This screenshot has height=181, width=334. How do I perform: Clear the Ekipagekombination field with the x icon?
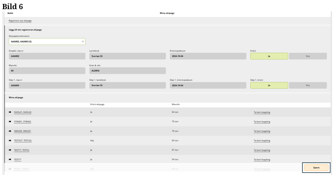click(83, 41)
